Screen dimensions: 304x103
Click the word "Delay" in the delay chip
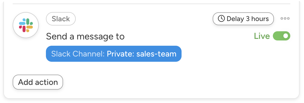(235, 19)
